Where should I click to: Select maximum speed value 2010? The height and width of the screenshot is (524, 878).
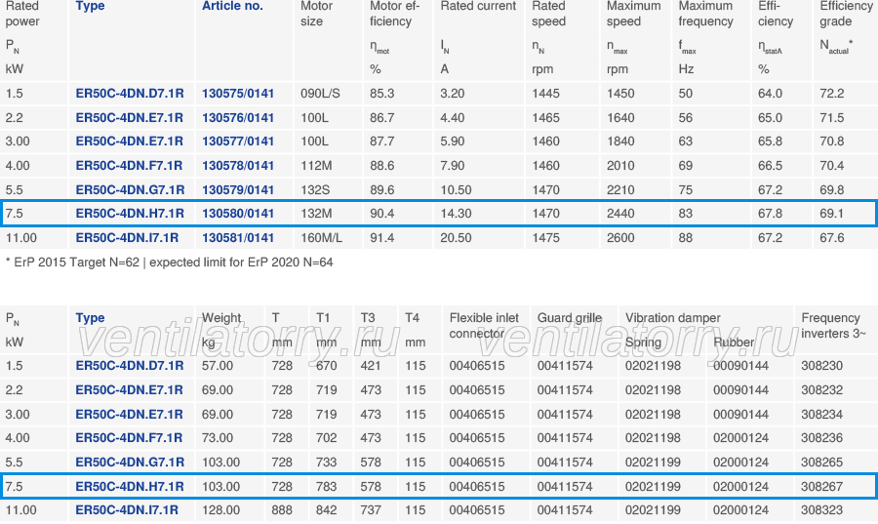[621, 166]
